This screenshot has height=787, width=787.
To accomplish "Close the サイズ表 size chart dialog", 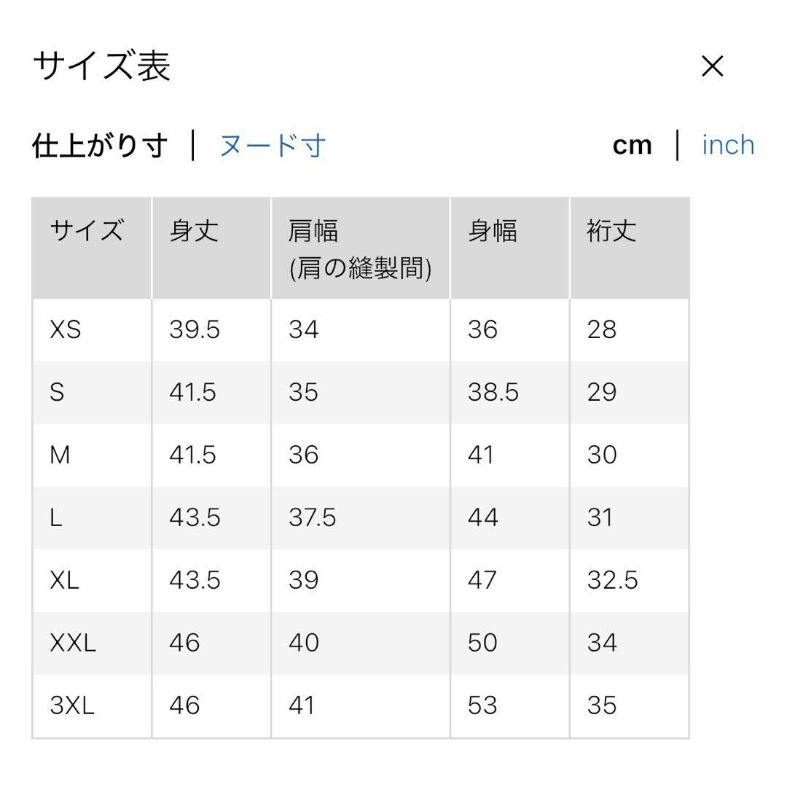I will point(712,66).
